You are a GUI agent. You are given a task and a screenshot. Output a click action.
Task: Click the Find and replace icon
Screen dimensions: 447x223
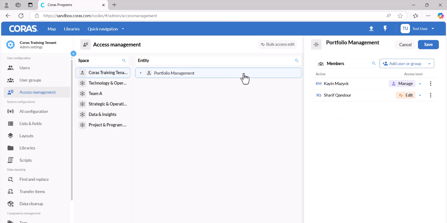[x=10, y=179]
